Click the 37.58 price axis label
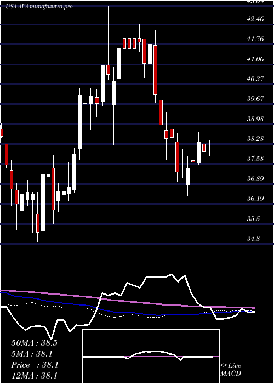The width and height of the screenshot is (274, 384). point(255,159)
